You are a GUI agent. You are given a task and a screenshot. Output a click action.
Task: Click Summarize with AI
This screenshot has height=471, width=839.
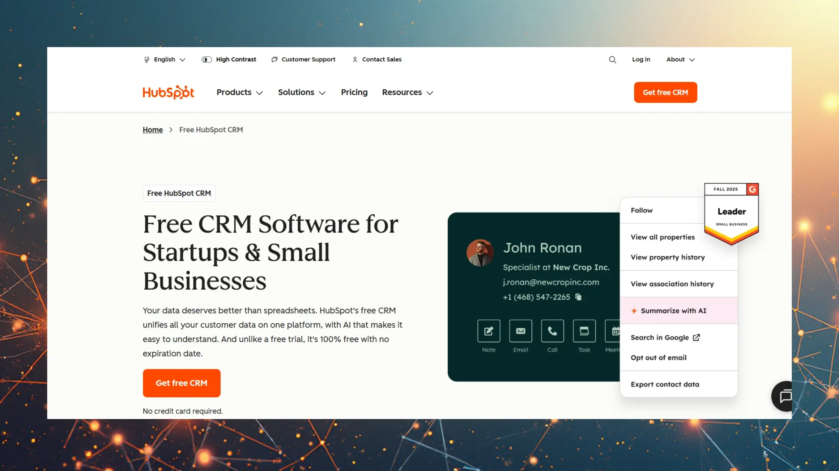(x=673, y=311)
